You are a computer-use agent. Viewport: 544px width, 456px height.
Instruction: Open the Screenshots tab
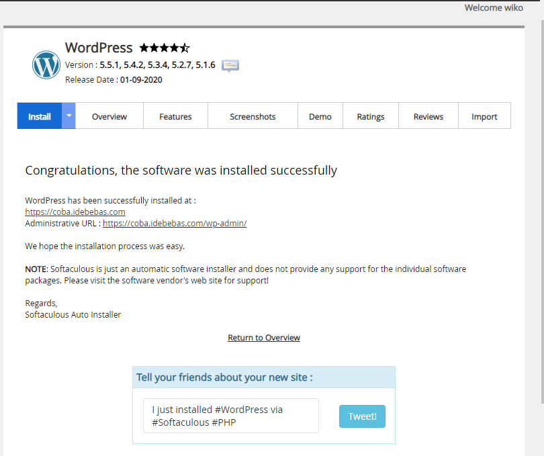pos(253,116)
